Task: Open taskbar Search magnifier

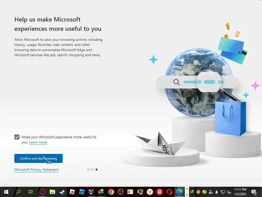Action: point(18,192)
